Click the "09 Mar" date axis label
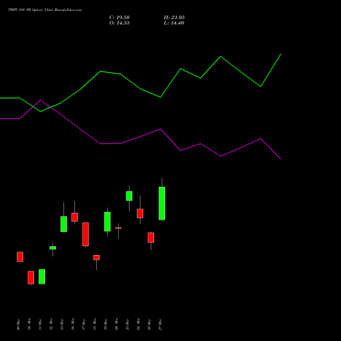Screen dimensions: 341x341 18,325
